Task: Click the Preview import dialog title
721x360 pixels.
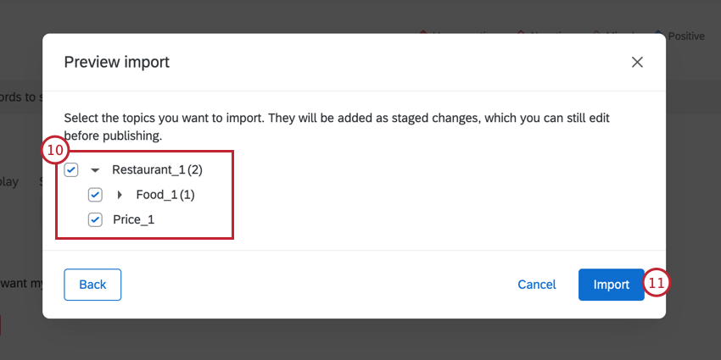Action: pyautogui.click(x=117, y=62)
